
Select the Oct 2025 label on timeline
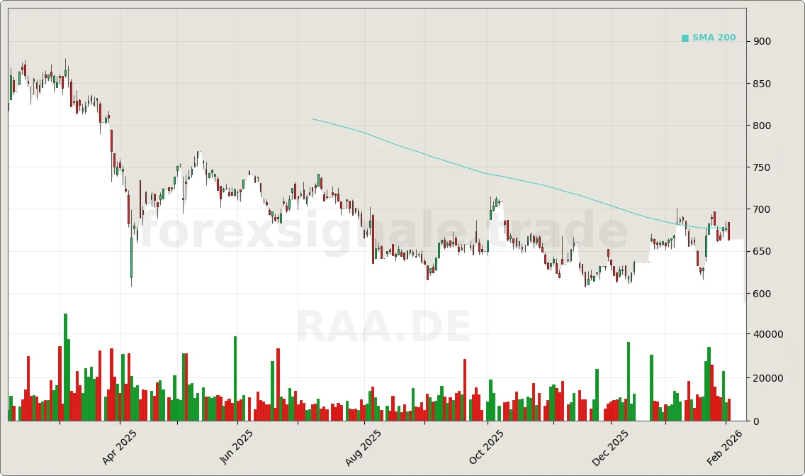tap(487, 445)
